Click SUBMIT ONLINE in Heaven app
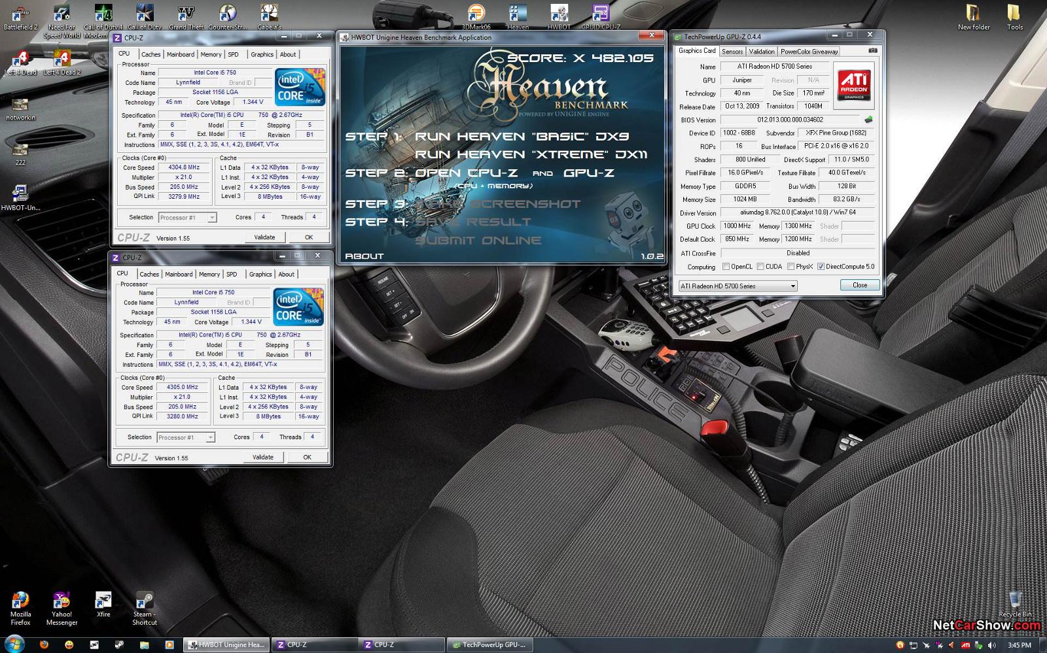 (478, 241)
